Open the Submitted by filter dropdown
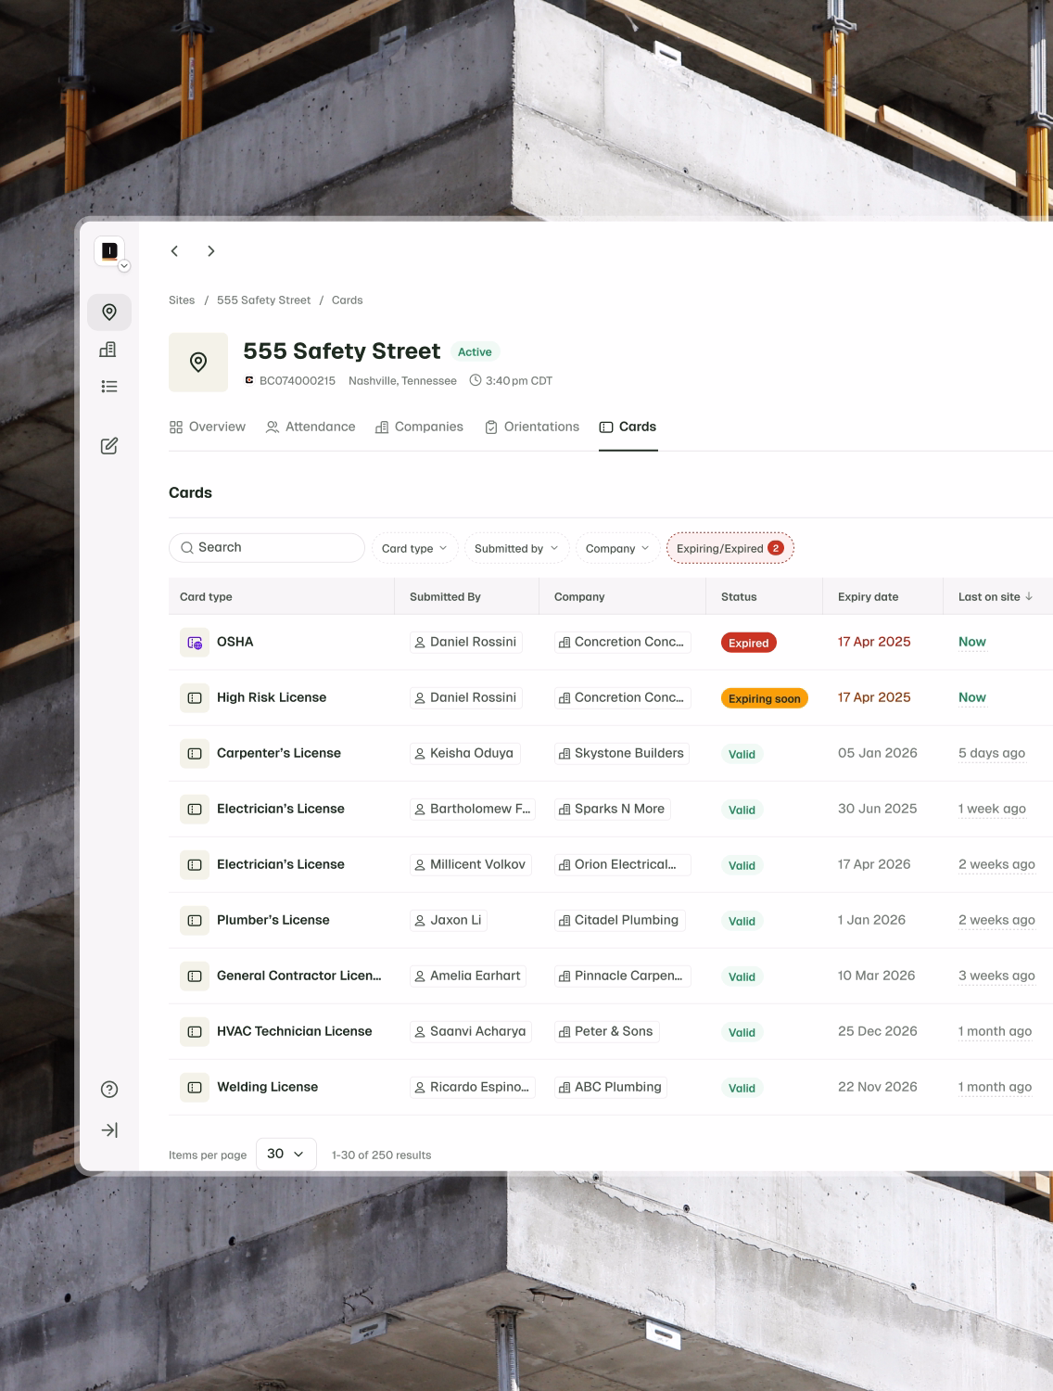 tap(516, 548)
